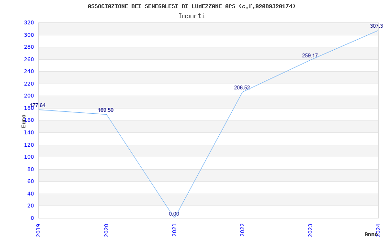
Task: Click the y-axis value 20
Action: click(31, 206)
